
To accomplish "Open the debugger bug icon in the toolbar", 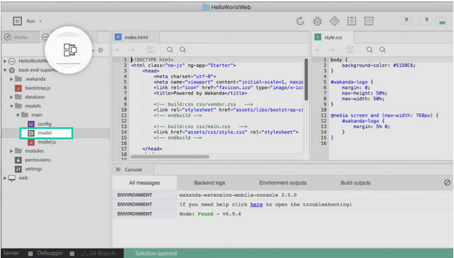I will click(x=318, y=21).
